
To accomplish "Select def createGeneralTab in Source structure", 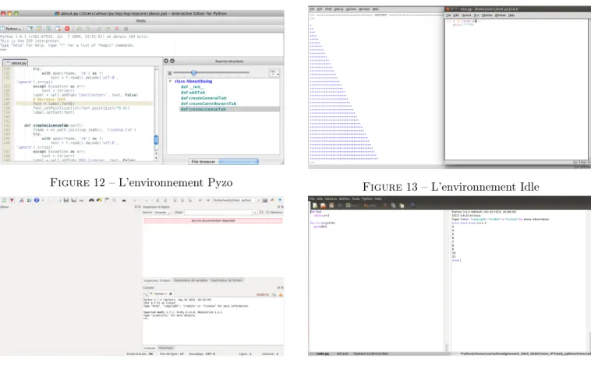I will coord(203,98).
